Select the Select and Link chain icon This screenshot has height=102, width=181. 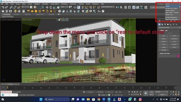pyautogui.click(x=11, y=7)
